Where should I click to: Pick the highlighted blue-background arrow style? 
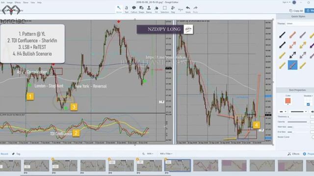tap(292, 65)
